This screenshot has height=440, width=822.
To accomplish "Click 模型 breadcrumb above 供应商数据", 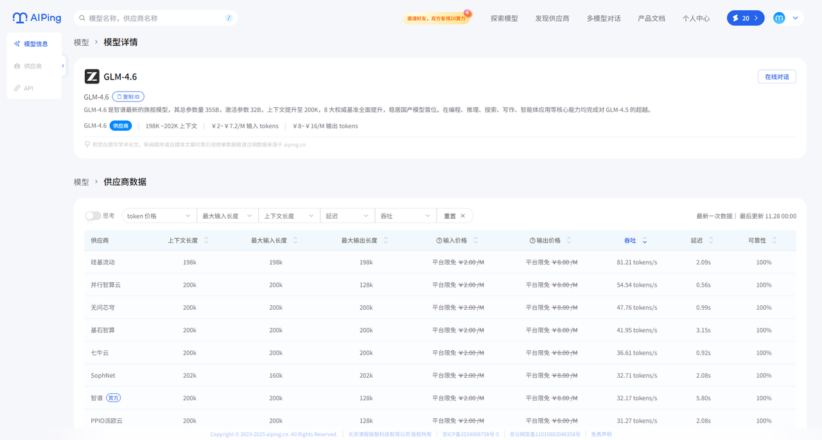I will (x=82, y=182).
